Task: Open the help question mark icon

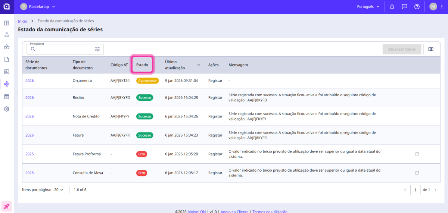Action: coord(417,7)
